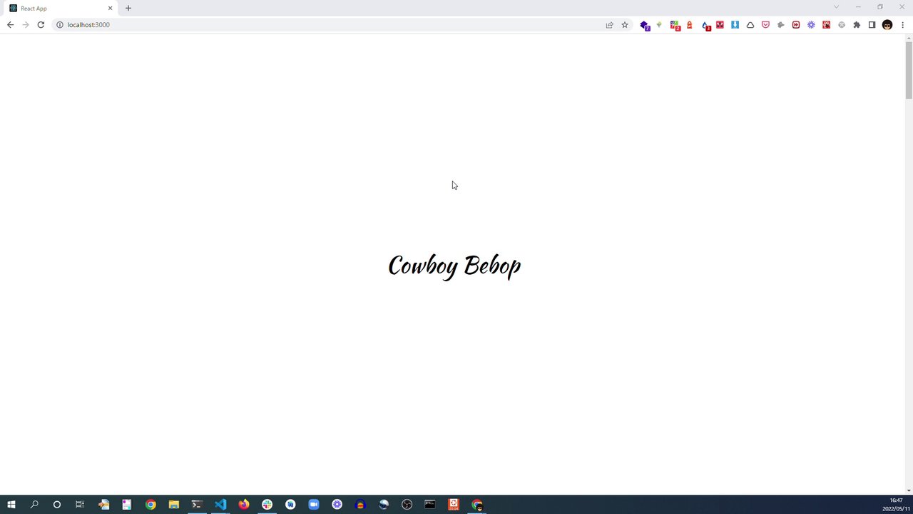Screen dimensions: 913x514
Task: Open the cloud outline extension
Action: click(x=750, y=25)
